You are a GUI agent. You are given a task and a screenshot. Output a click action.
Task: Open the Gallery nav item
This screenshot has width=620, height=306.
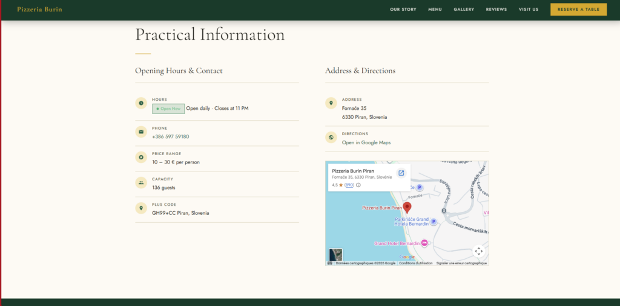coord(464,10)
